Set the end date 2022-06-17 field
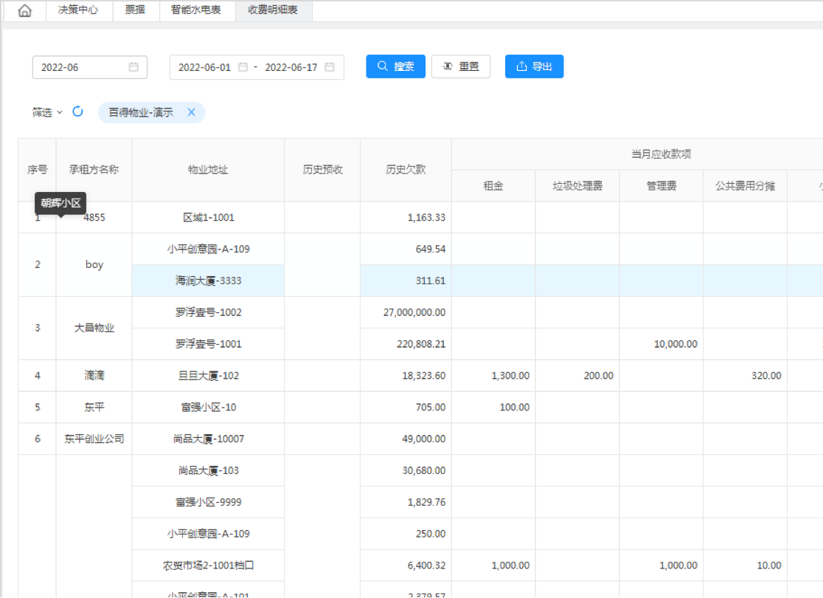The image size is (823, 598). tap(291, 67)
